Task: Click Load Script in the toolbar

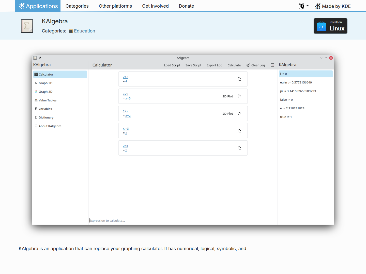Action: 172,65
